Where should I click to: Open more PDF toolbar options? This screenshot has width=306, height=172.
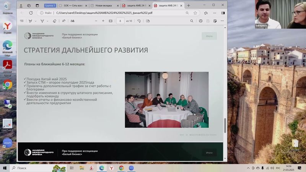tap(222, 21)
